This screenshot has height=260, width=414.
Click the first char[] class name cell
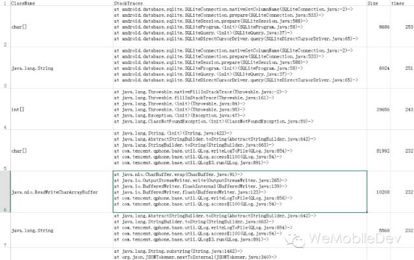click(62, 27)
